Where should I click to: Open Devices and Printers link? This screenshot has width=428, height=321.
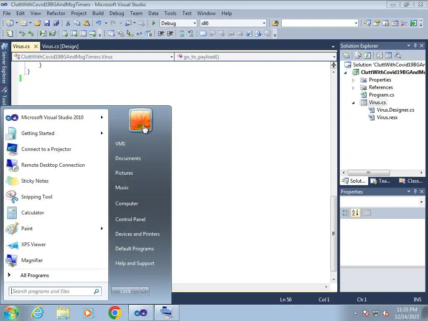pyautogui.click(x=137, y=234)
